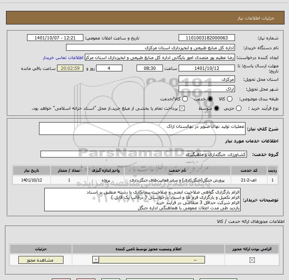This screenshot has width=289, height=280.
Task: Click service group field کشاورزی، جنگلداری
Action: pos(144,154)
